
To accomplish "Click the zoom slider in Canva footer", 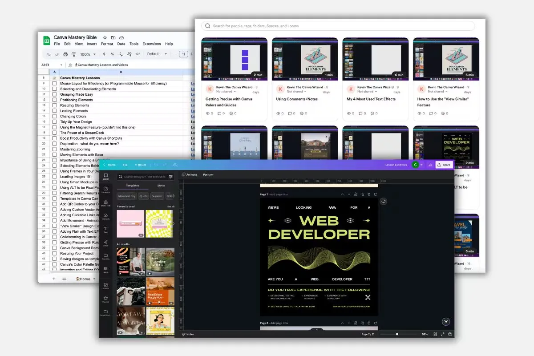I will click(397, 334).
